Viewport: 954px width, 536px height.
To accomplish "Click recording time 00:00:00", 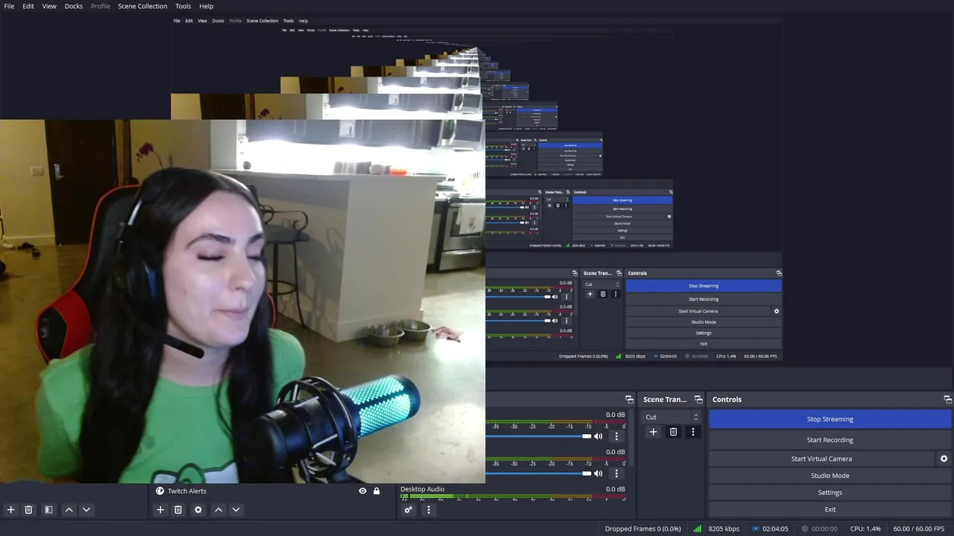I will pyautogui.click(x=824, y=529).
